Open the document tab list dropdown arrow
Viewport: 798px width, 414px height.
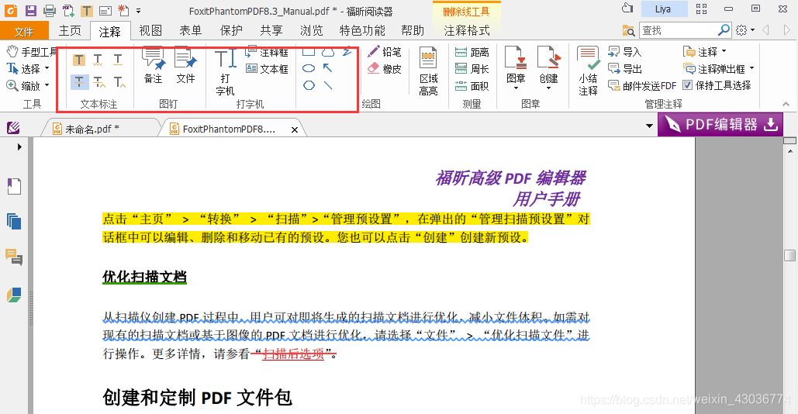[x=649, y=126]
